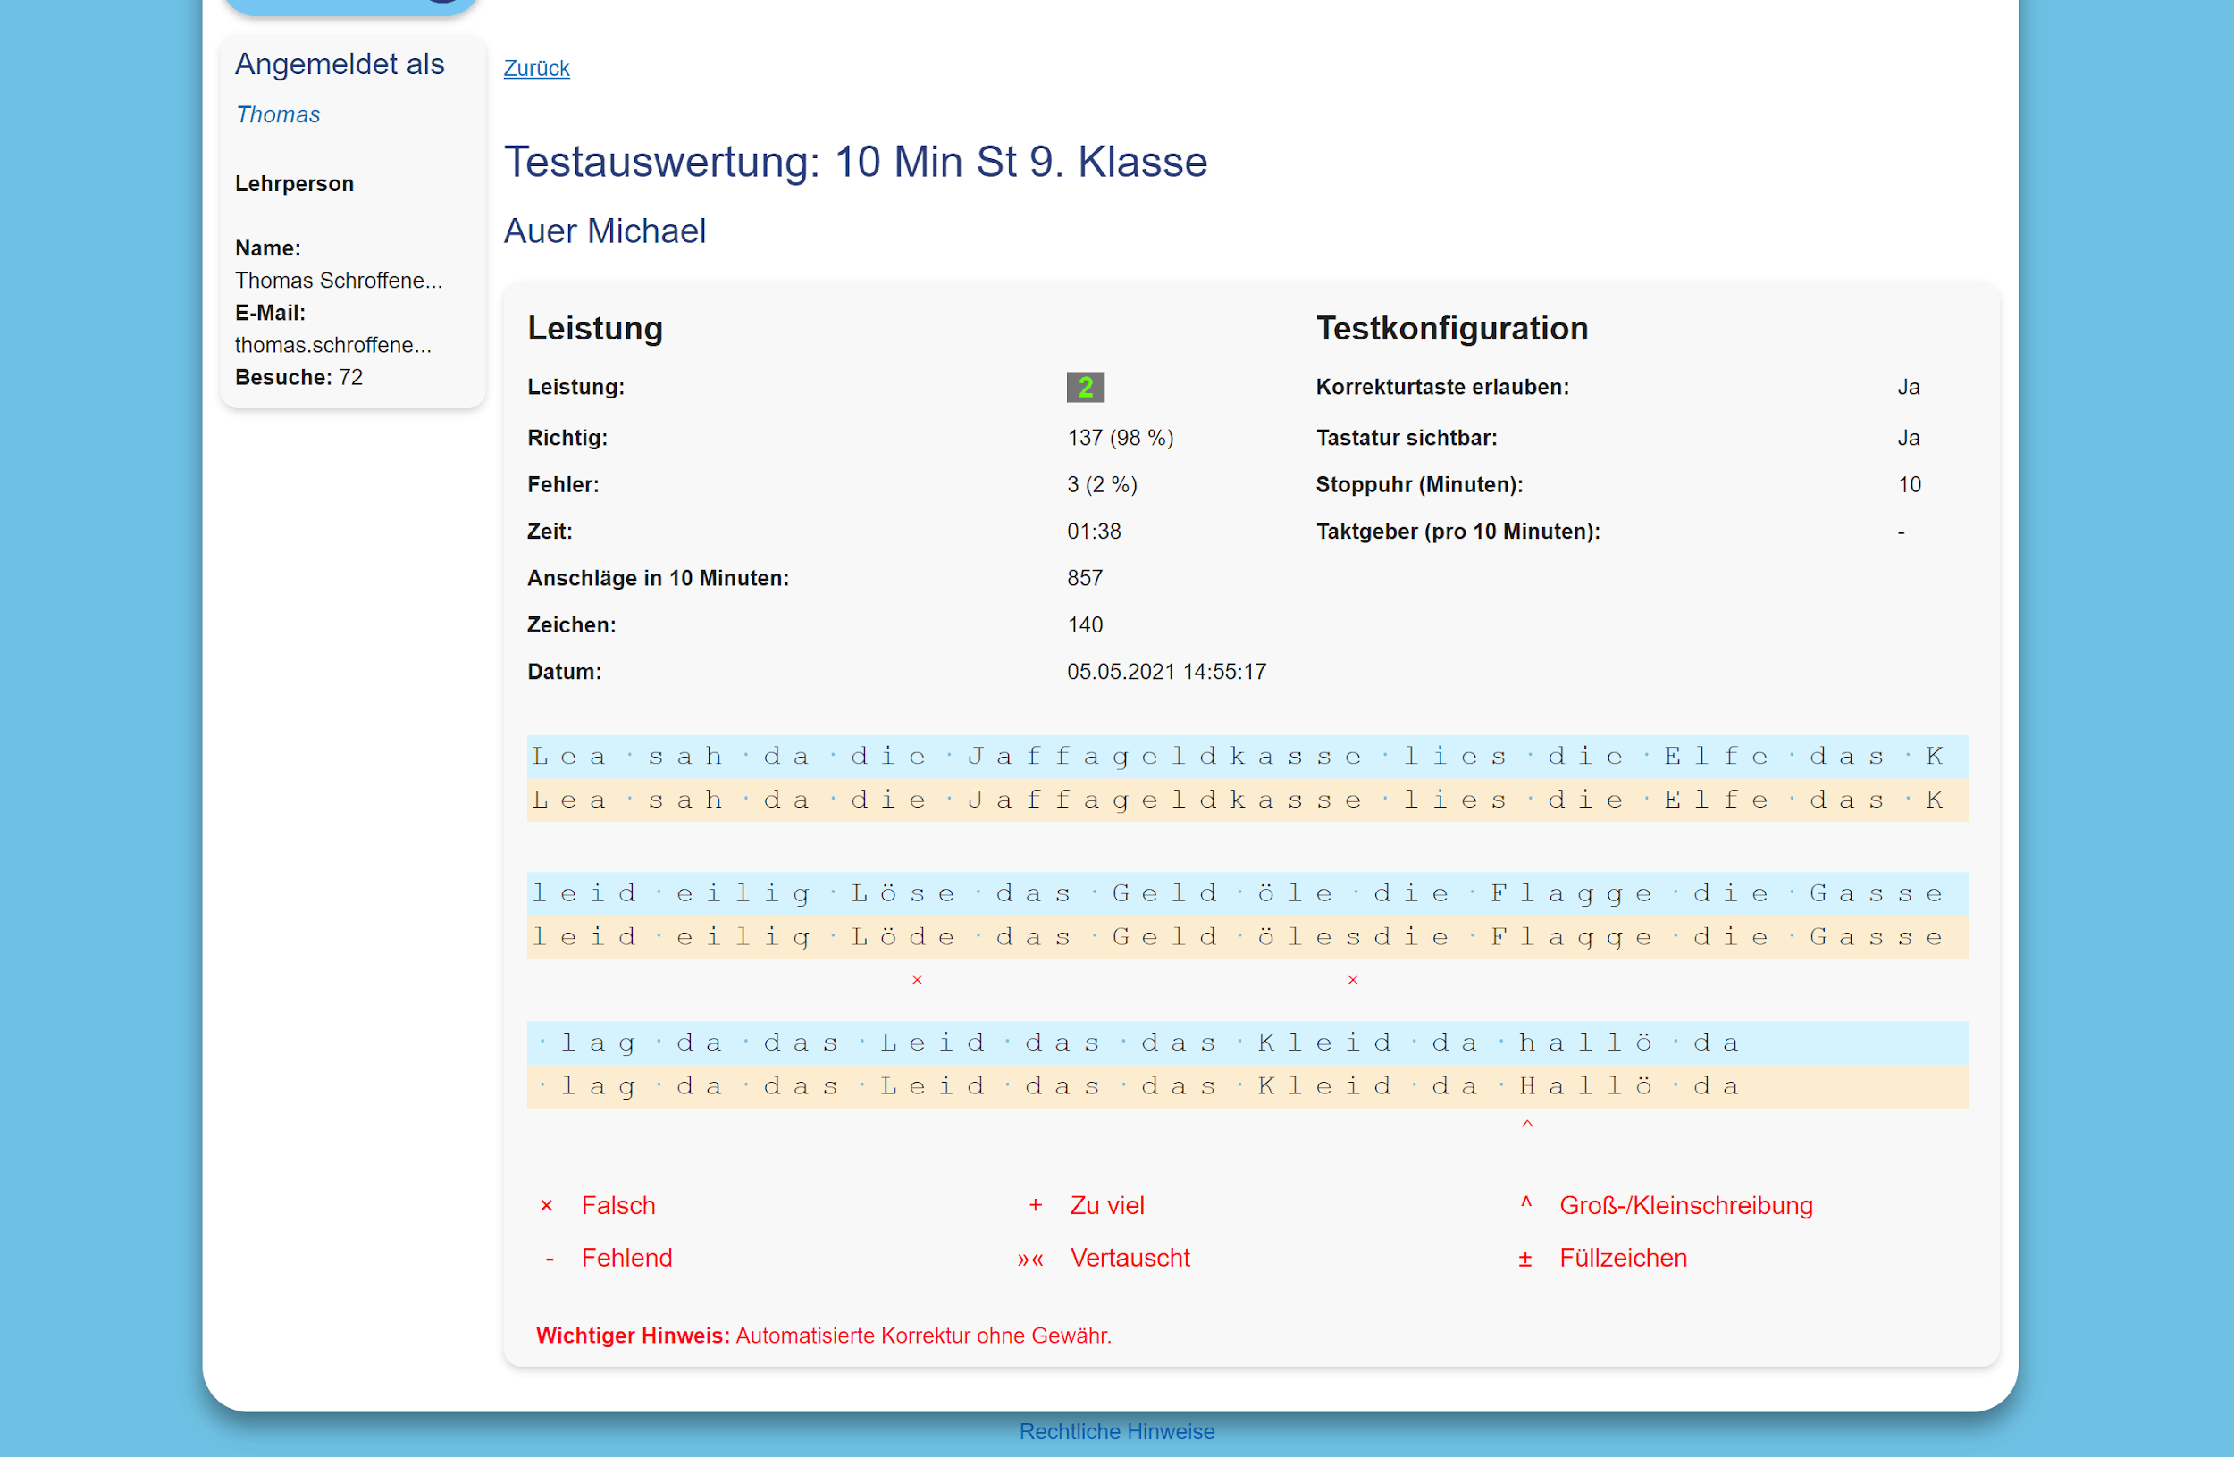Click the first blue reference text line
The height and width of the screenshot is (1457, 2234).
click(1247, 756)
